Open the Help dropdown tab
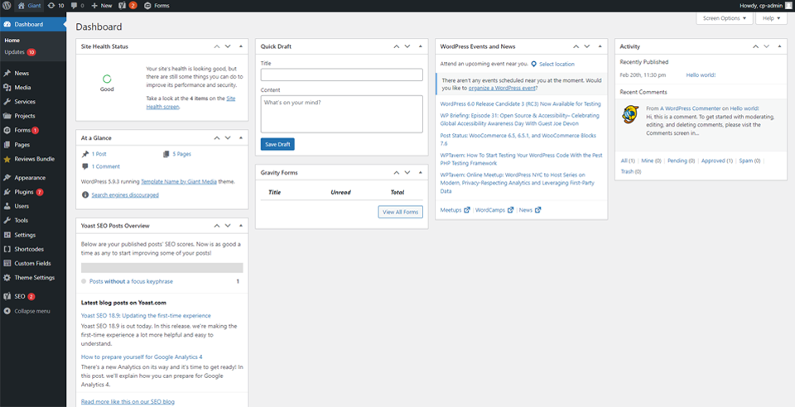This screenshot has width=795, height=407. [770, 18]
